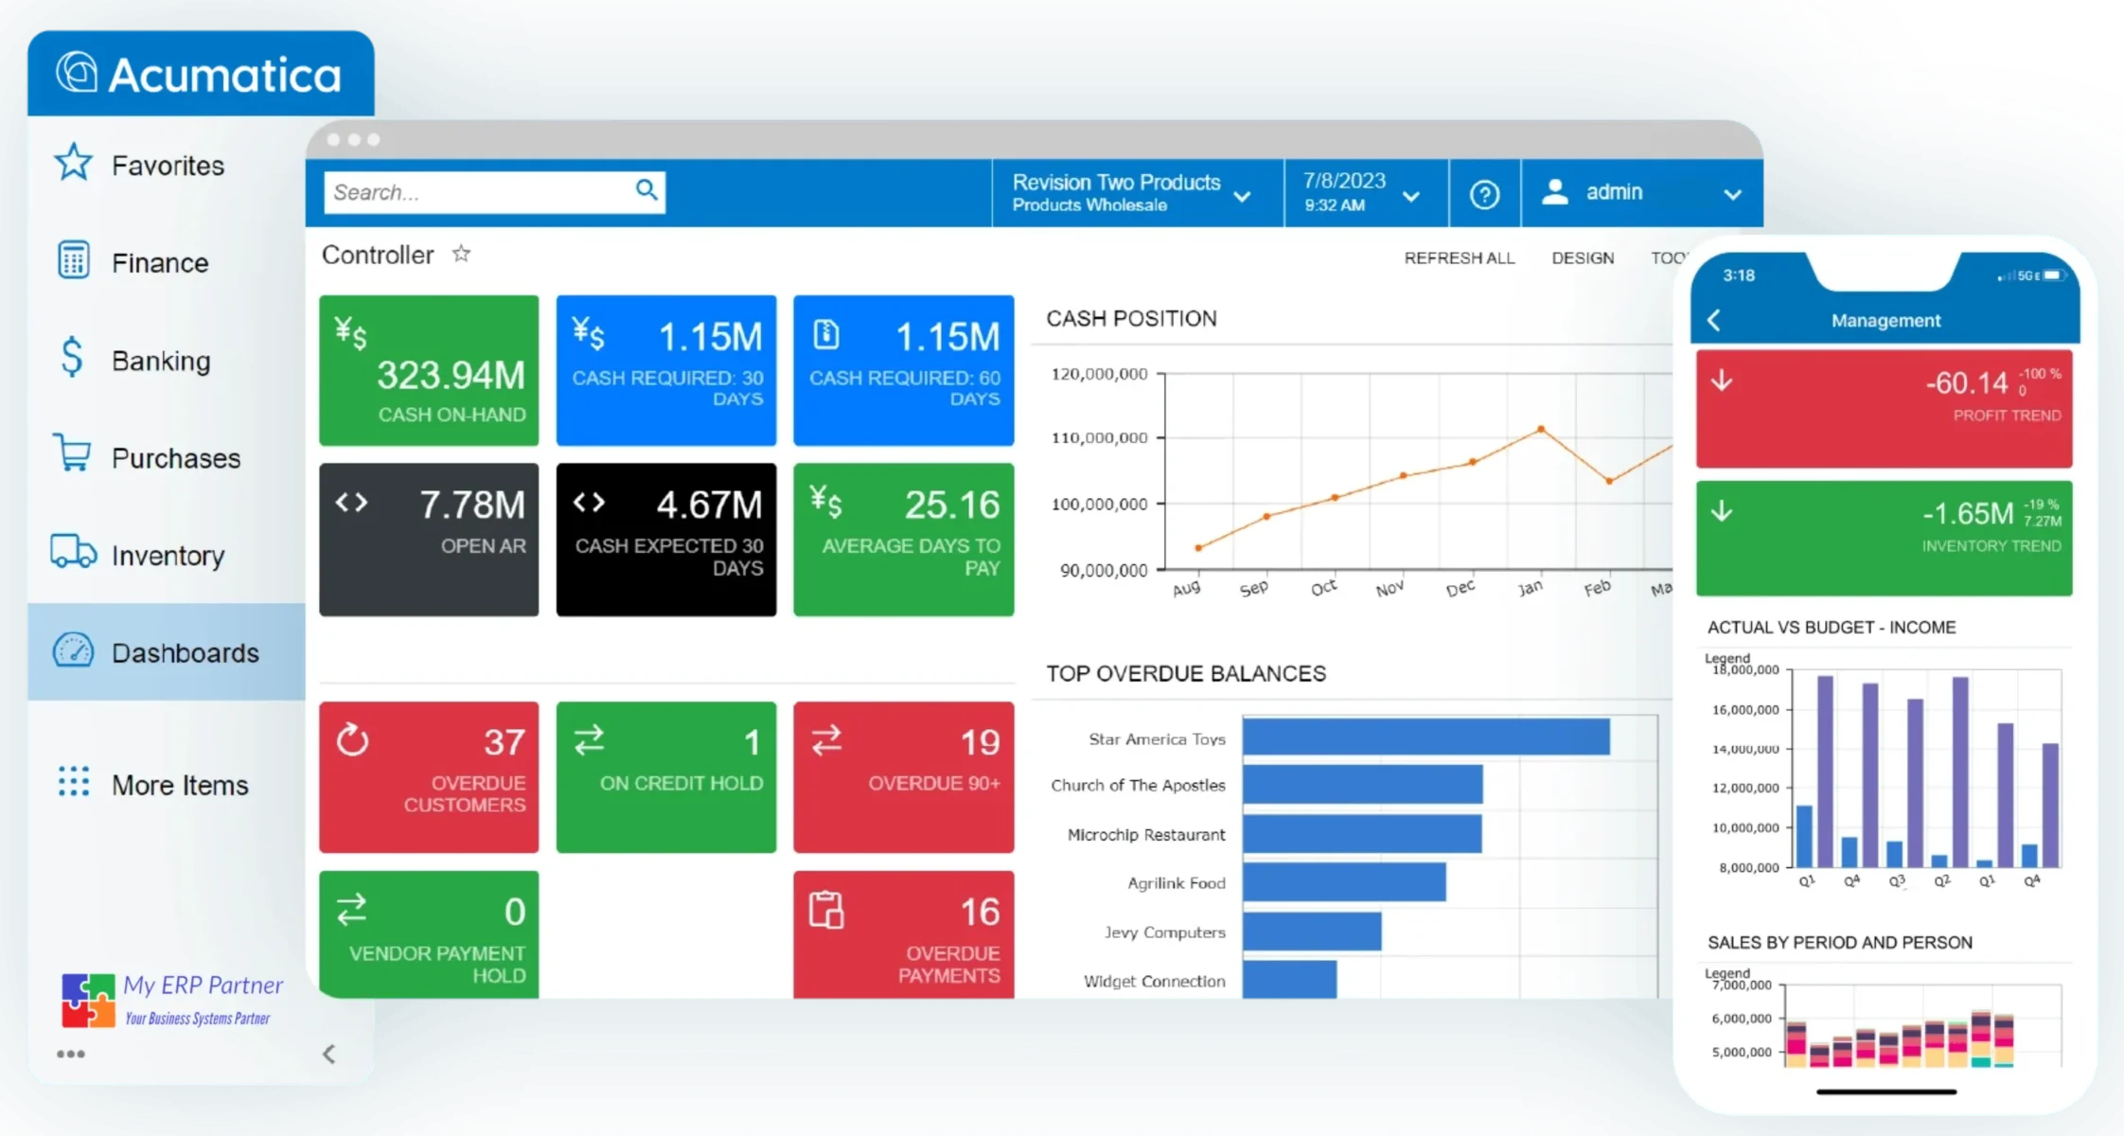Viewport: 2124px width, 1136px height.
Task: Click the Favorites star icon in sidebar
Action: [73, 163]
